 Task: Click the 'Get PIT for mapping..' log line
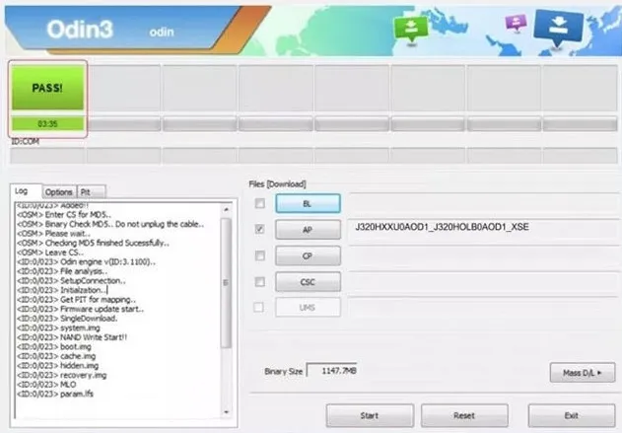(x=77, y=299)
